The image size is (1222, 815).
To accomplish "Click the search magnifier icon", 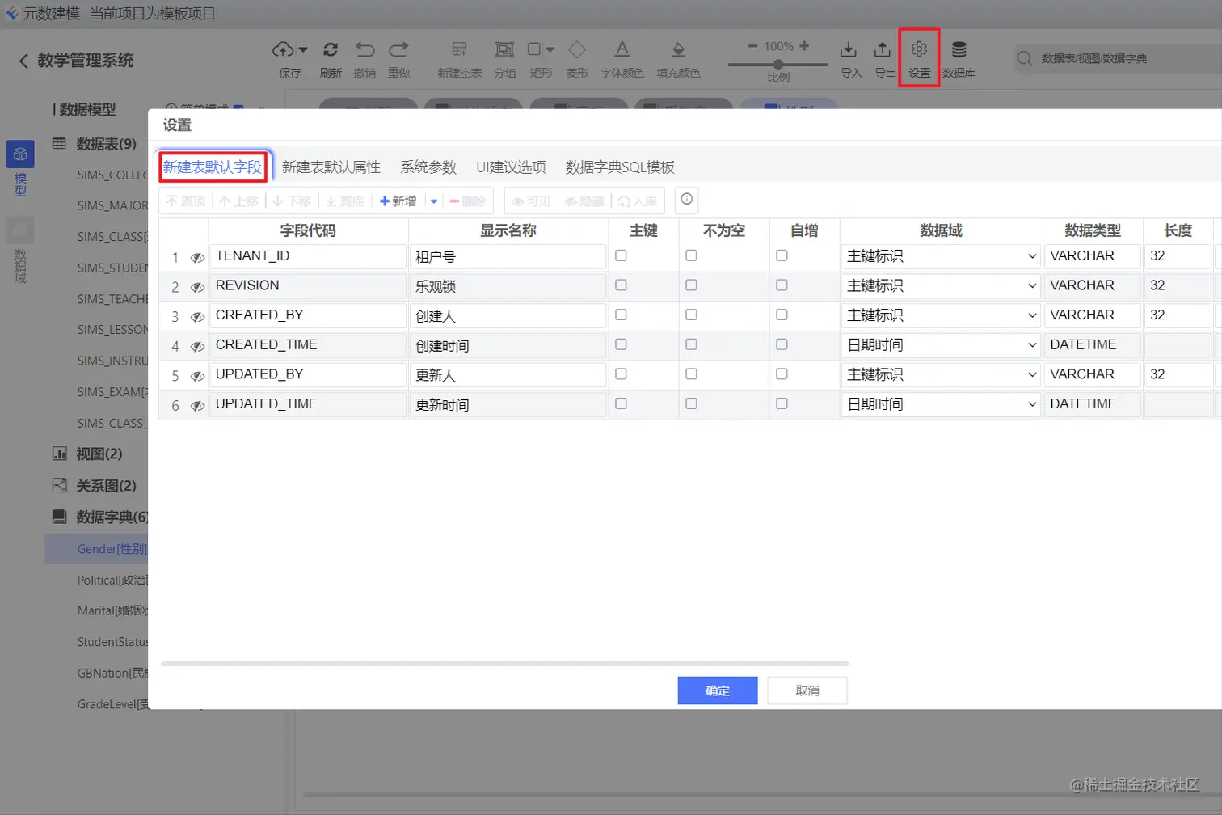I will point(1025,58).
